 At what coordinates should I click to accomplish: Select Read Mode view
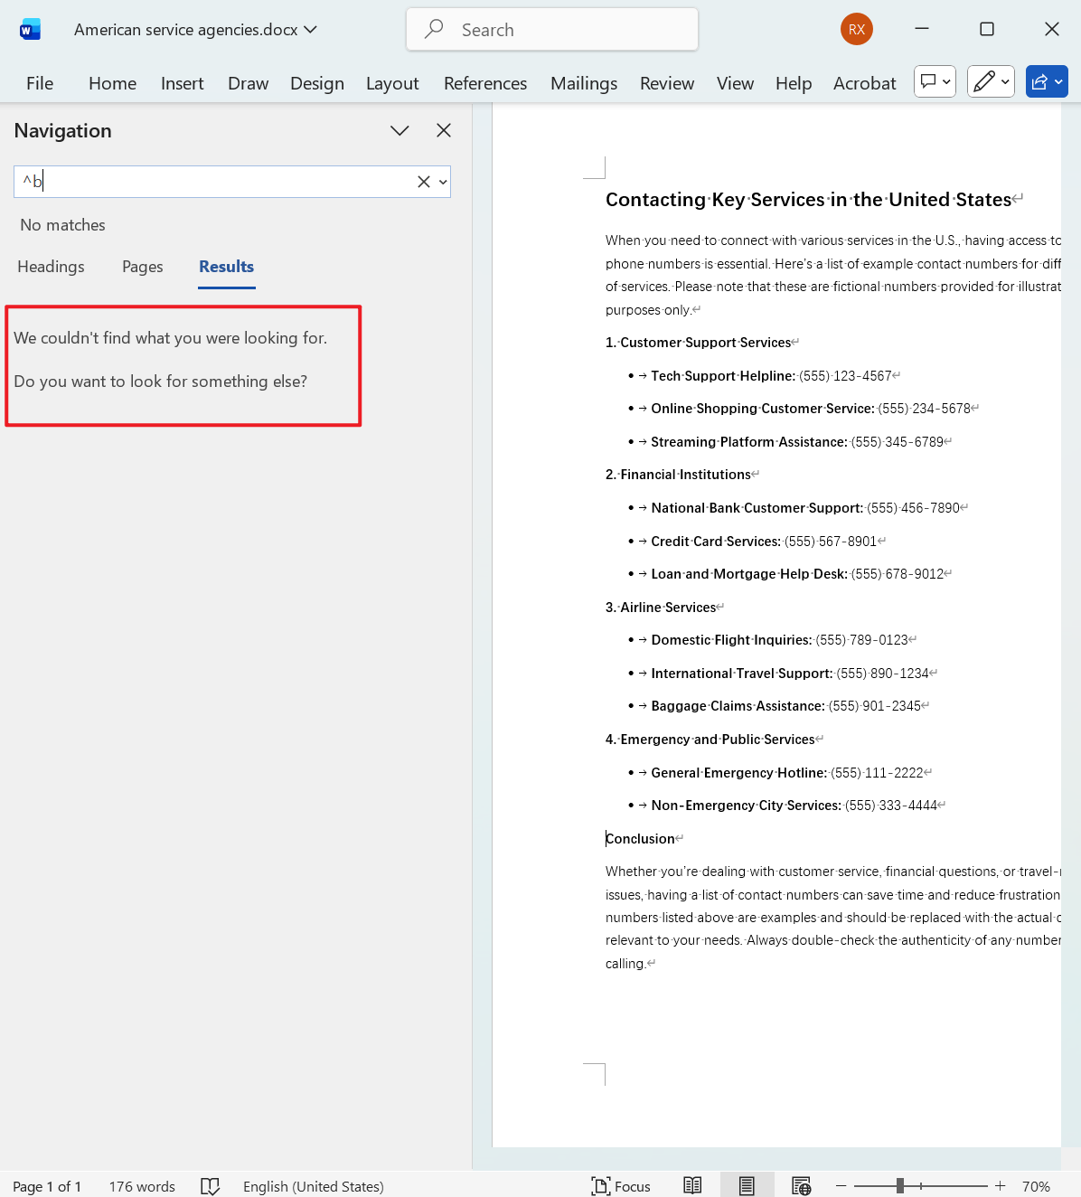[692, 1184]
